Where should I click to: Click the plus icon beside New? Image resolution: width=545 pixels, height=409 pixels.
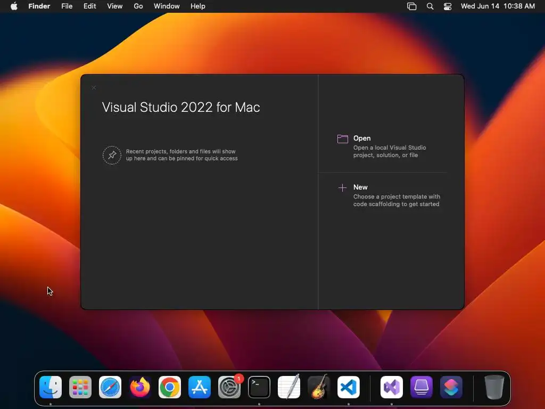(342, 188)
